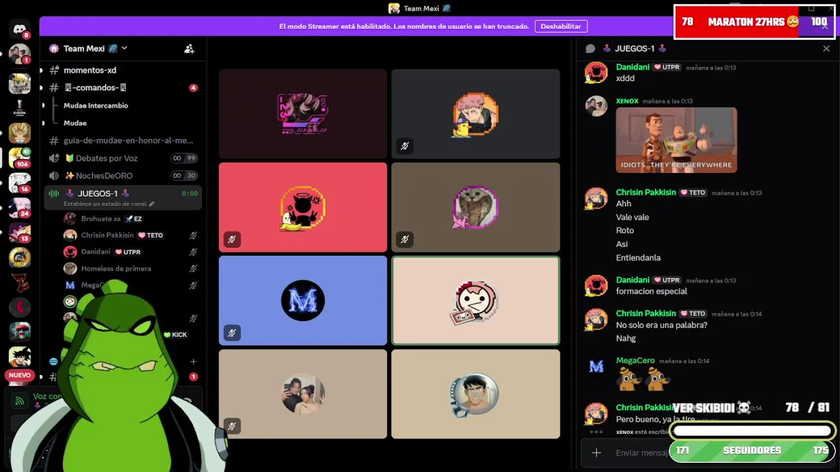Viewport: 840px width, 472px height.
Task: Click XENOX username in chat
Action: tap(627, 101)
